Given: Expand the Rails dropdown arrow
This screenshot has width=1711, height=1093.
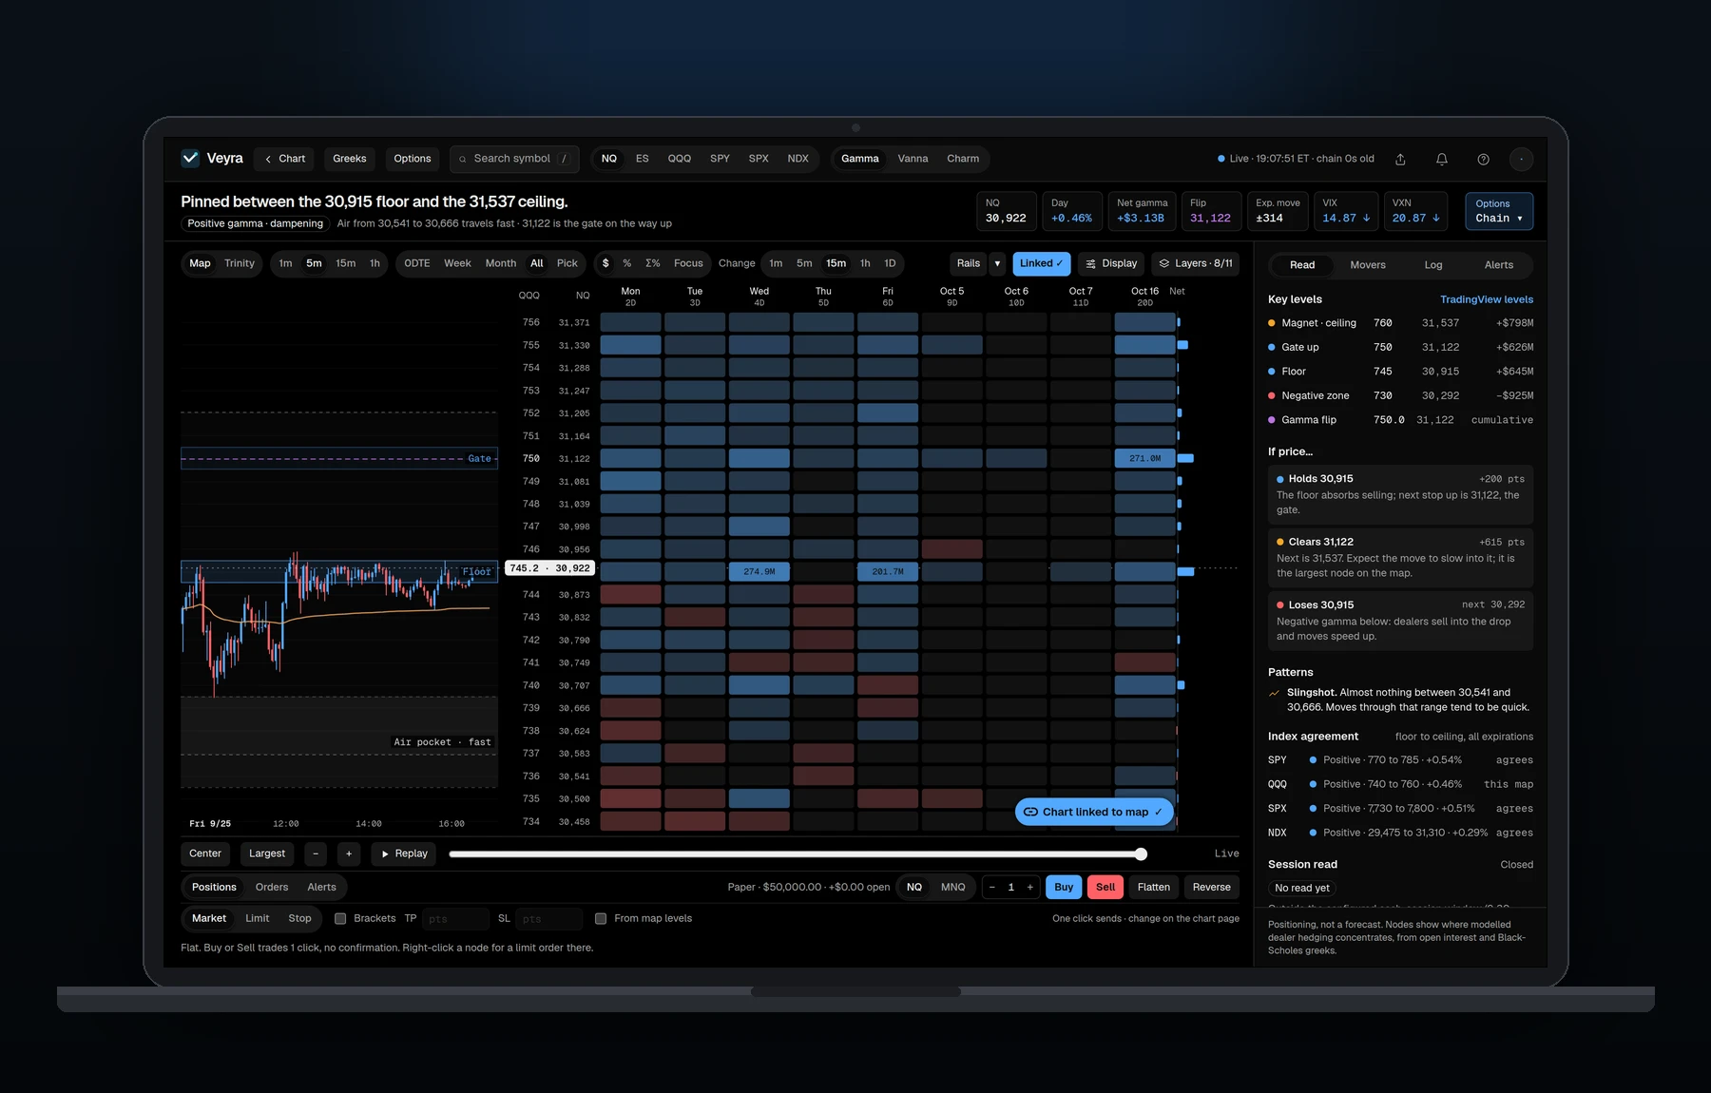Looking at the screenshot, I should click(997, 263).
